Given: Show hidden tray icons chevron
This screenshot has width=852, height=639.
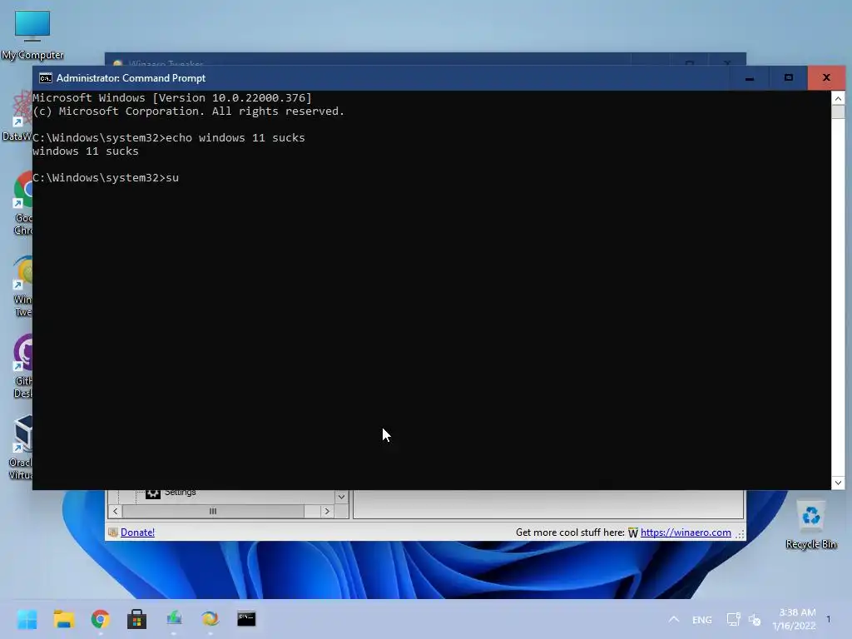Looking at the screenshot, I should [x=674, y=619].
